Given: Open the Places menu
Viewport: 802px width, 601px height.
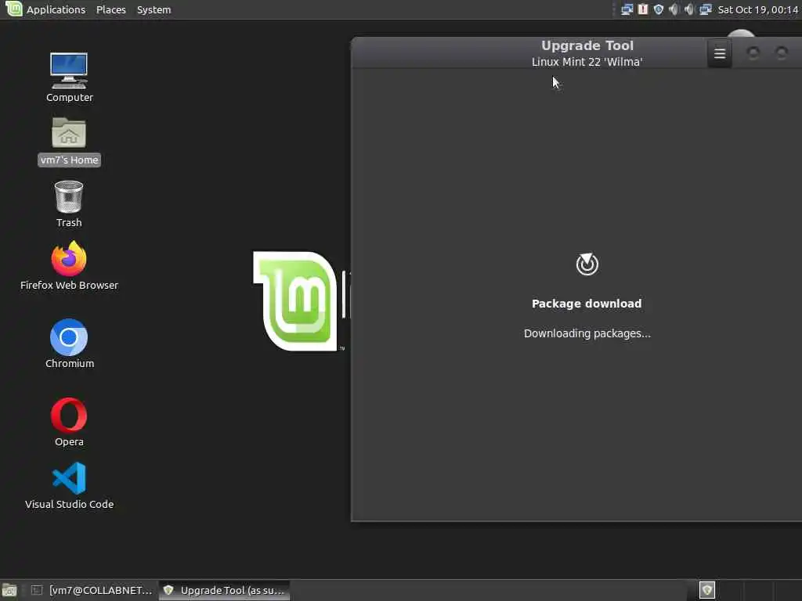Looking at the screenshot, I should (x=111, y=9).
